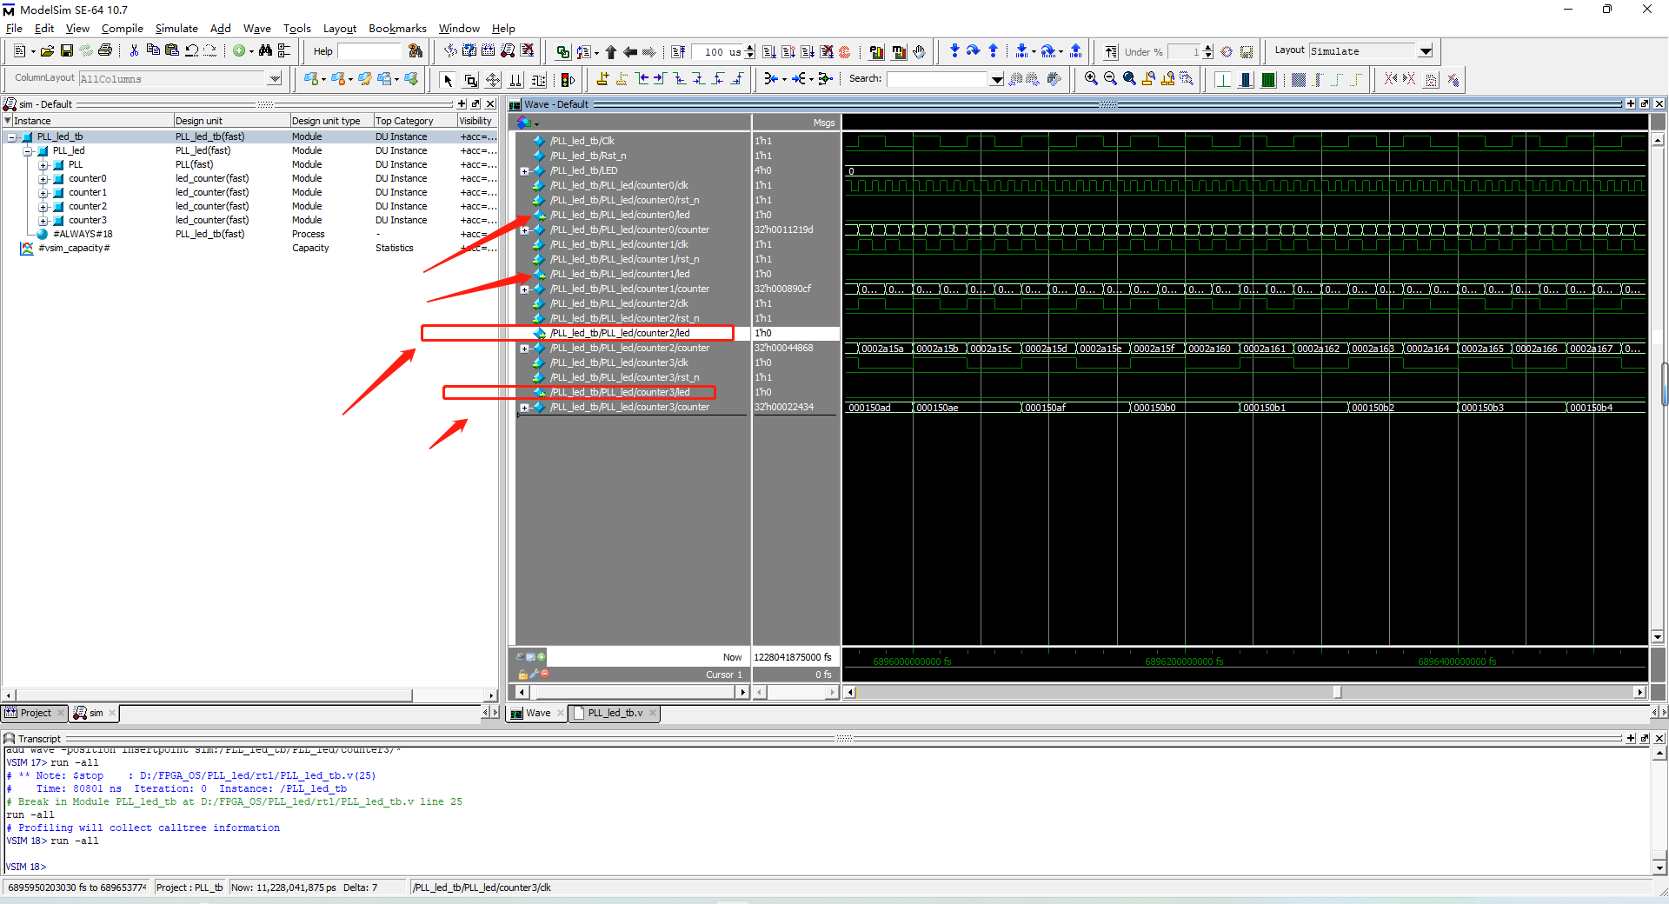Select the /PLL_led_tb/Rst_n signal
The height and width of the screenshot is (904, 1669).
click(588, 156)
